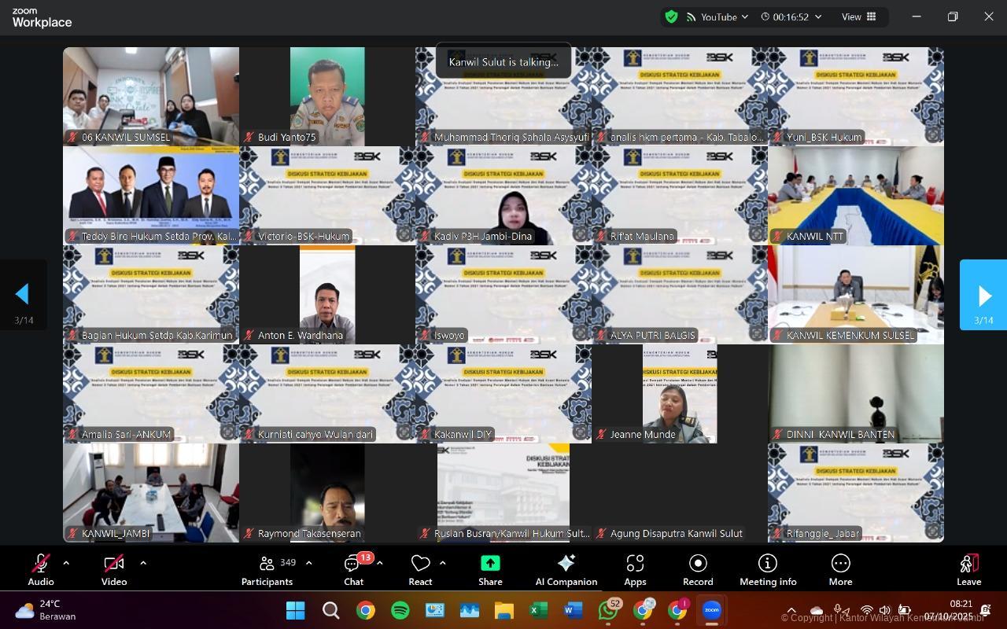The width and height of the screenshot is (1007, 629).
Task: Click Leave to exit the meeting
Action: pos(968,571)
